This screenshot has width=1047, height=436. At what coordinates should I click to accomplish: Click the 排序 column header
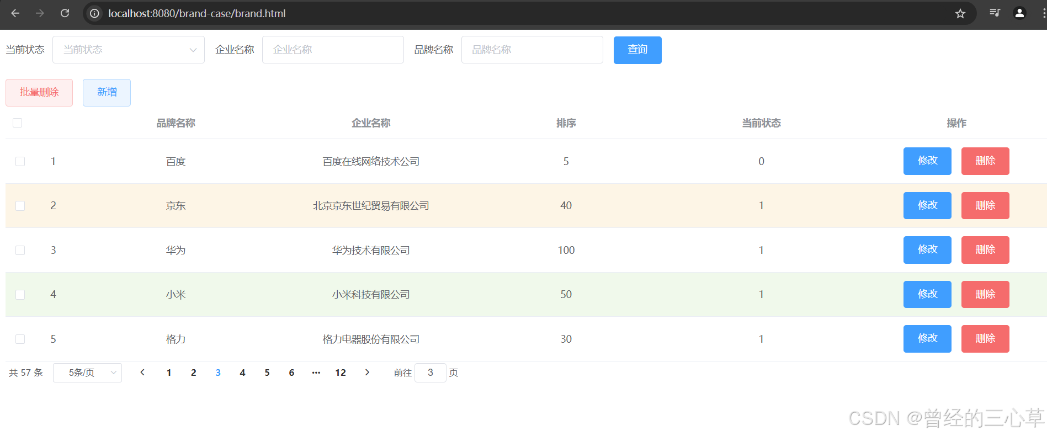click(x=566, y=123)
